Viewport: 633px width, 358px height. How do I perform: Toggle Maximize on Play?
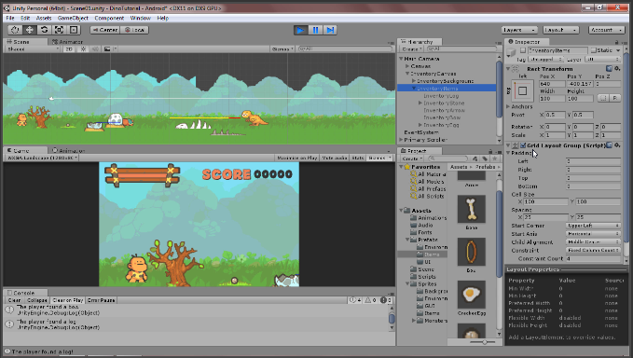pyautogui.click(x=297, y=158)
